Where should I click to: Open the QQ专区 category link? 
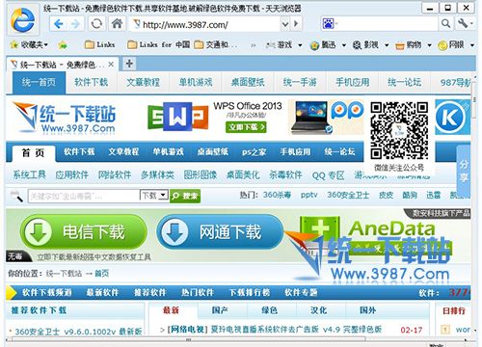pos(328,175)
